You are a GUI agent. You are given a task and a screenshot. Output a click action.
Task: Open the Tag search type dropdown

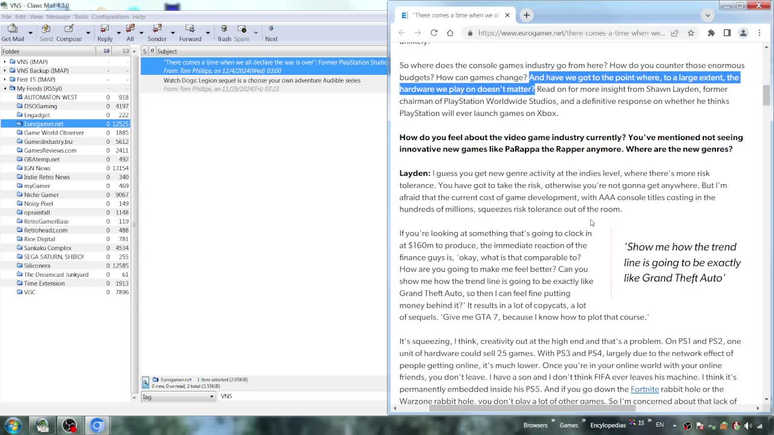pos(178,396)
